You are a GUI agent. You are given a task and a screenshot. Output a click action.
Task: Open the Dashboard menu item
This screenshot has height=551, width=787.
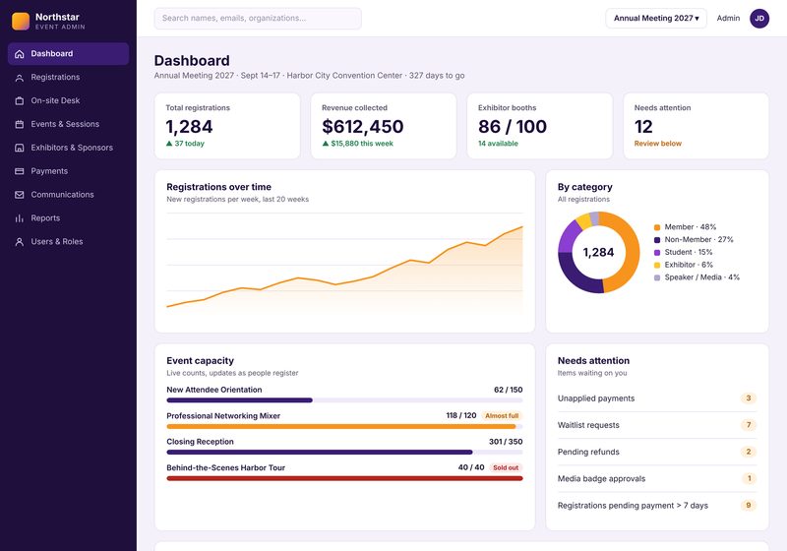click(x=68, y=54)
